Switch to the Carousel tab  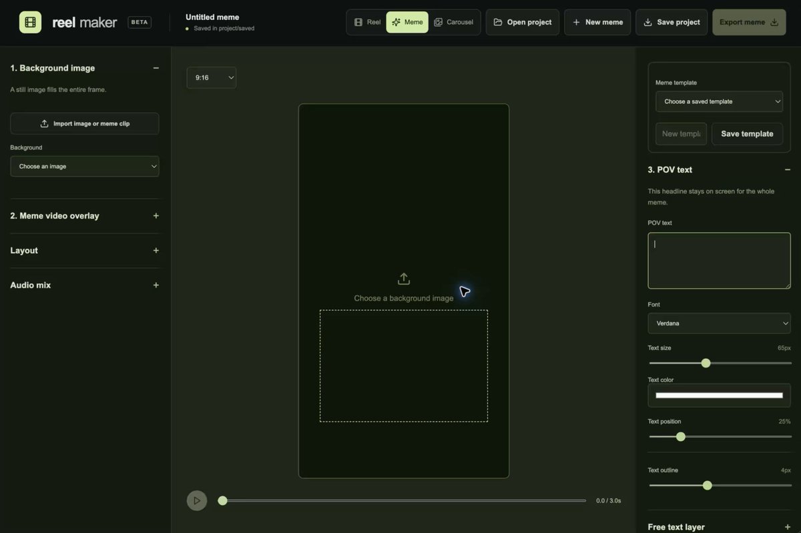coord(454,22)
